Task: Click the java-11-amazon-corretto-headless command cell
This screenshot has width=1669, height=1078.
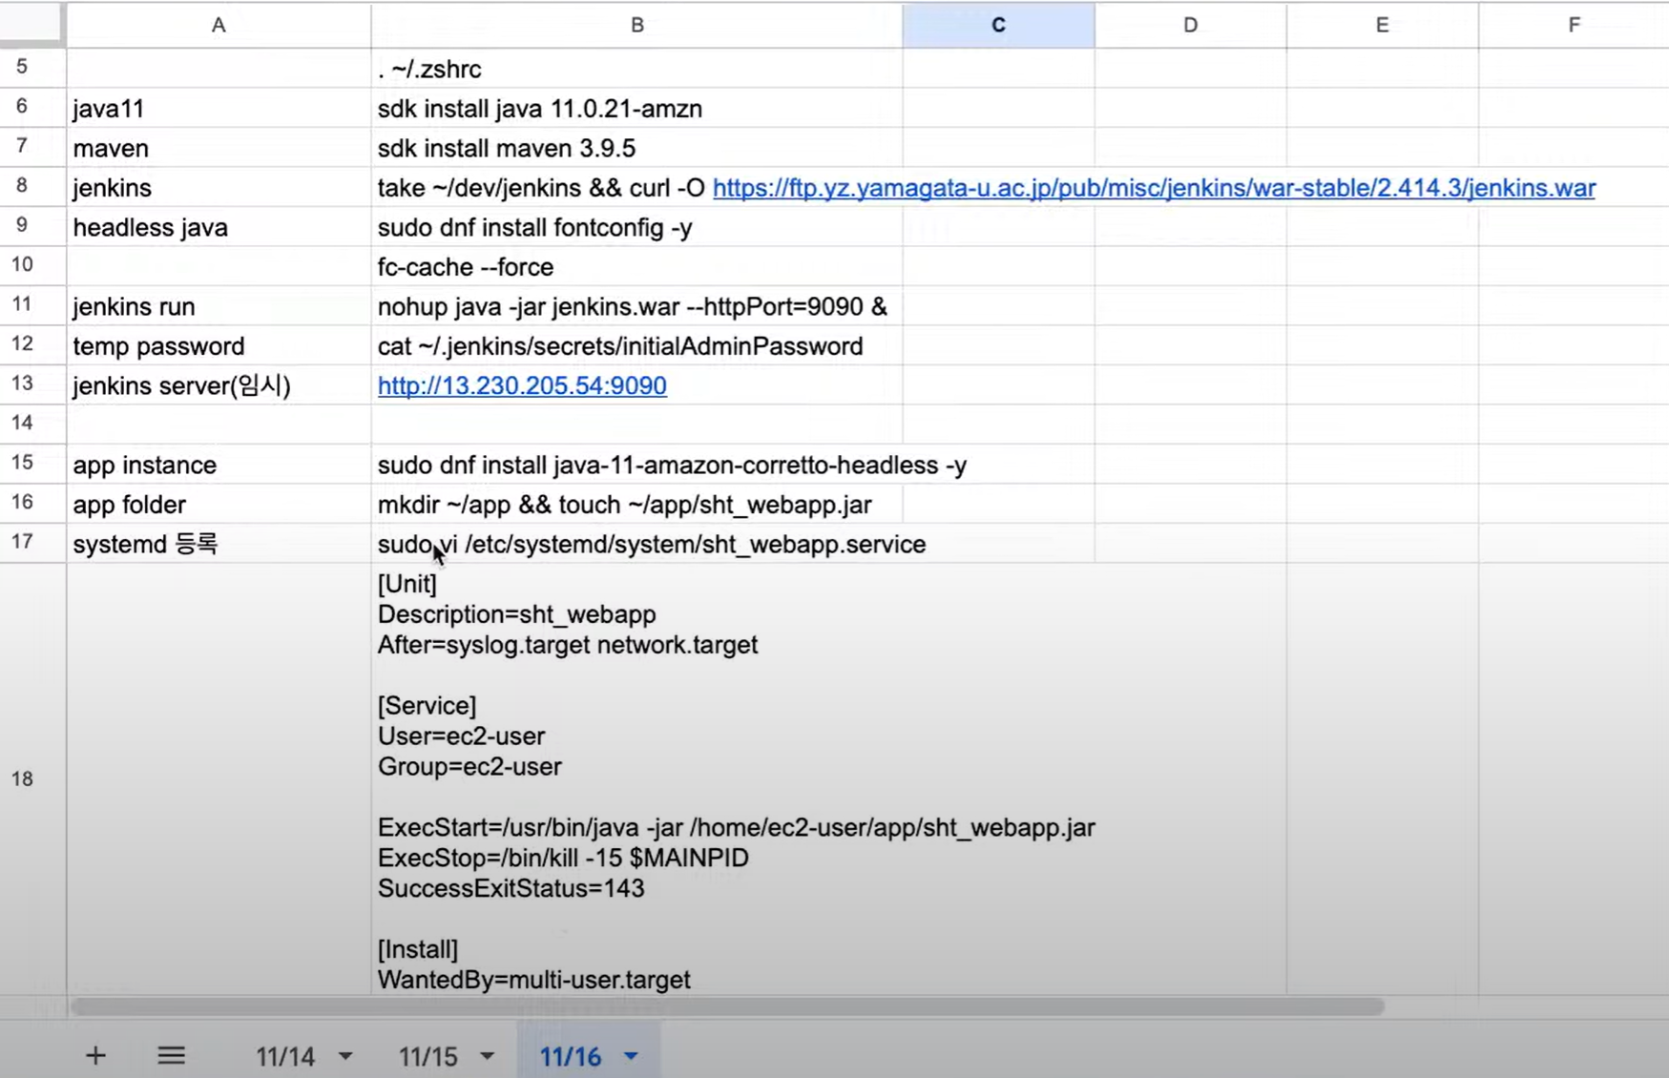Action: tap(636, 464)
